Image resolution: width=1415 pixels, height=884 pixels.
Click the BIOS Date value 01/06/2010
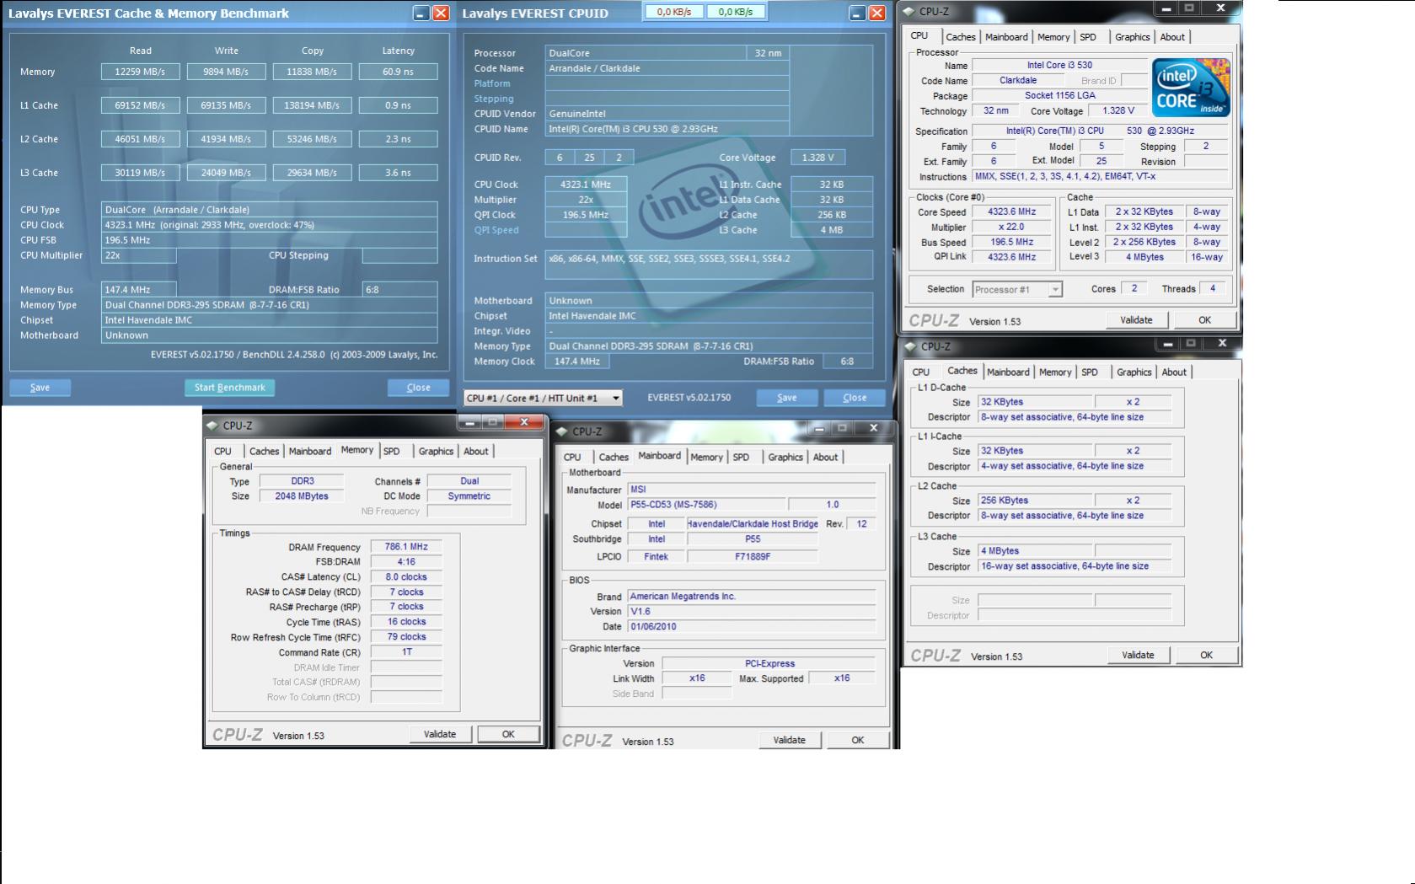click(752, 627)
